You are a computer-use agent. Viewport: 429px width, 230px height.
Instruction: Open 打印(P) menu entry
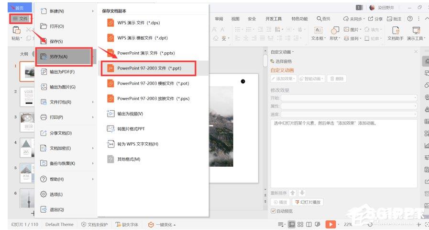[66, 117]
